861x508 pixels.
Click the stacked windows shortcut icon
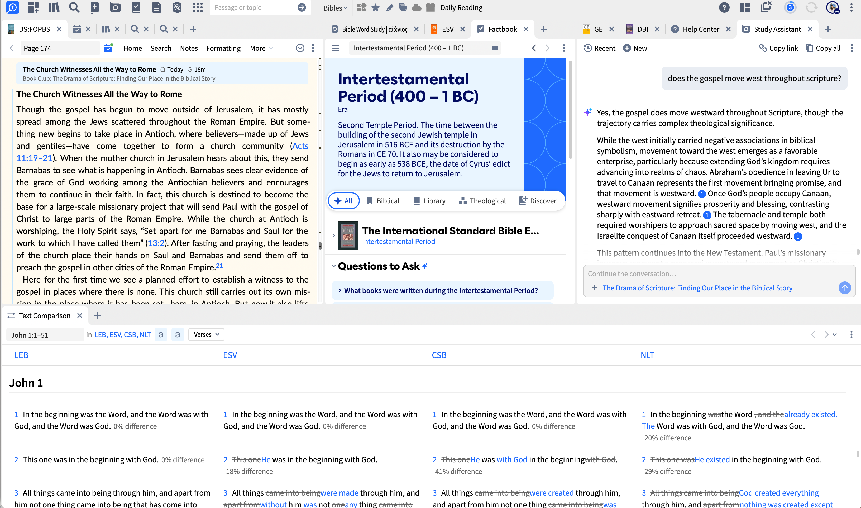pos(403,7)
